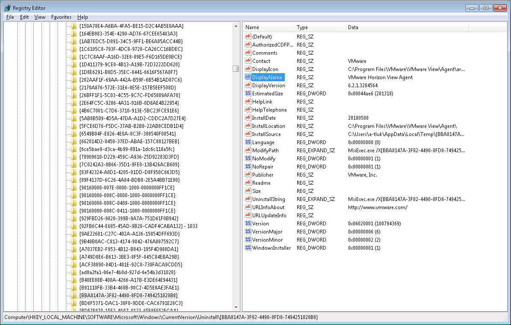Select the InstallSource value name
The image size is (511, 325).
pyautogui.click(x=266, y=134)
